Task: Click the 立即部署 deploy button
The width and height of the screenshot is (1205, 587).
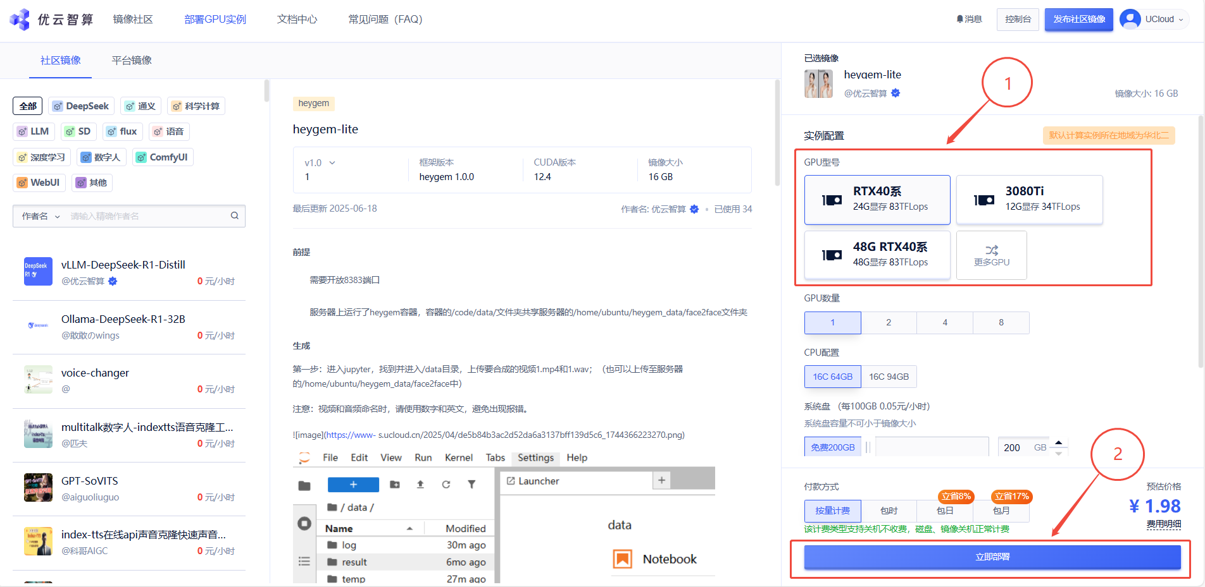Action: point(992,557)
